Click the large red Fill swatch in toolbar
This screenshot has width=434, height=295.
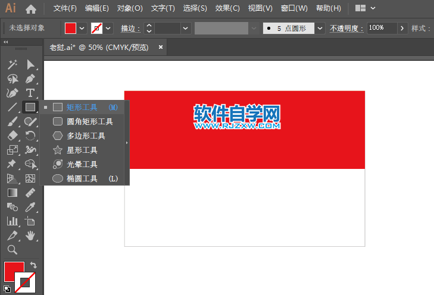coord(13,271)
